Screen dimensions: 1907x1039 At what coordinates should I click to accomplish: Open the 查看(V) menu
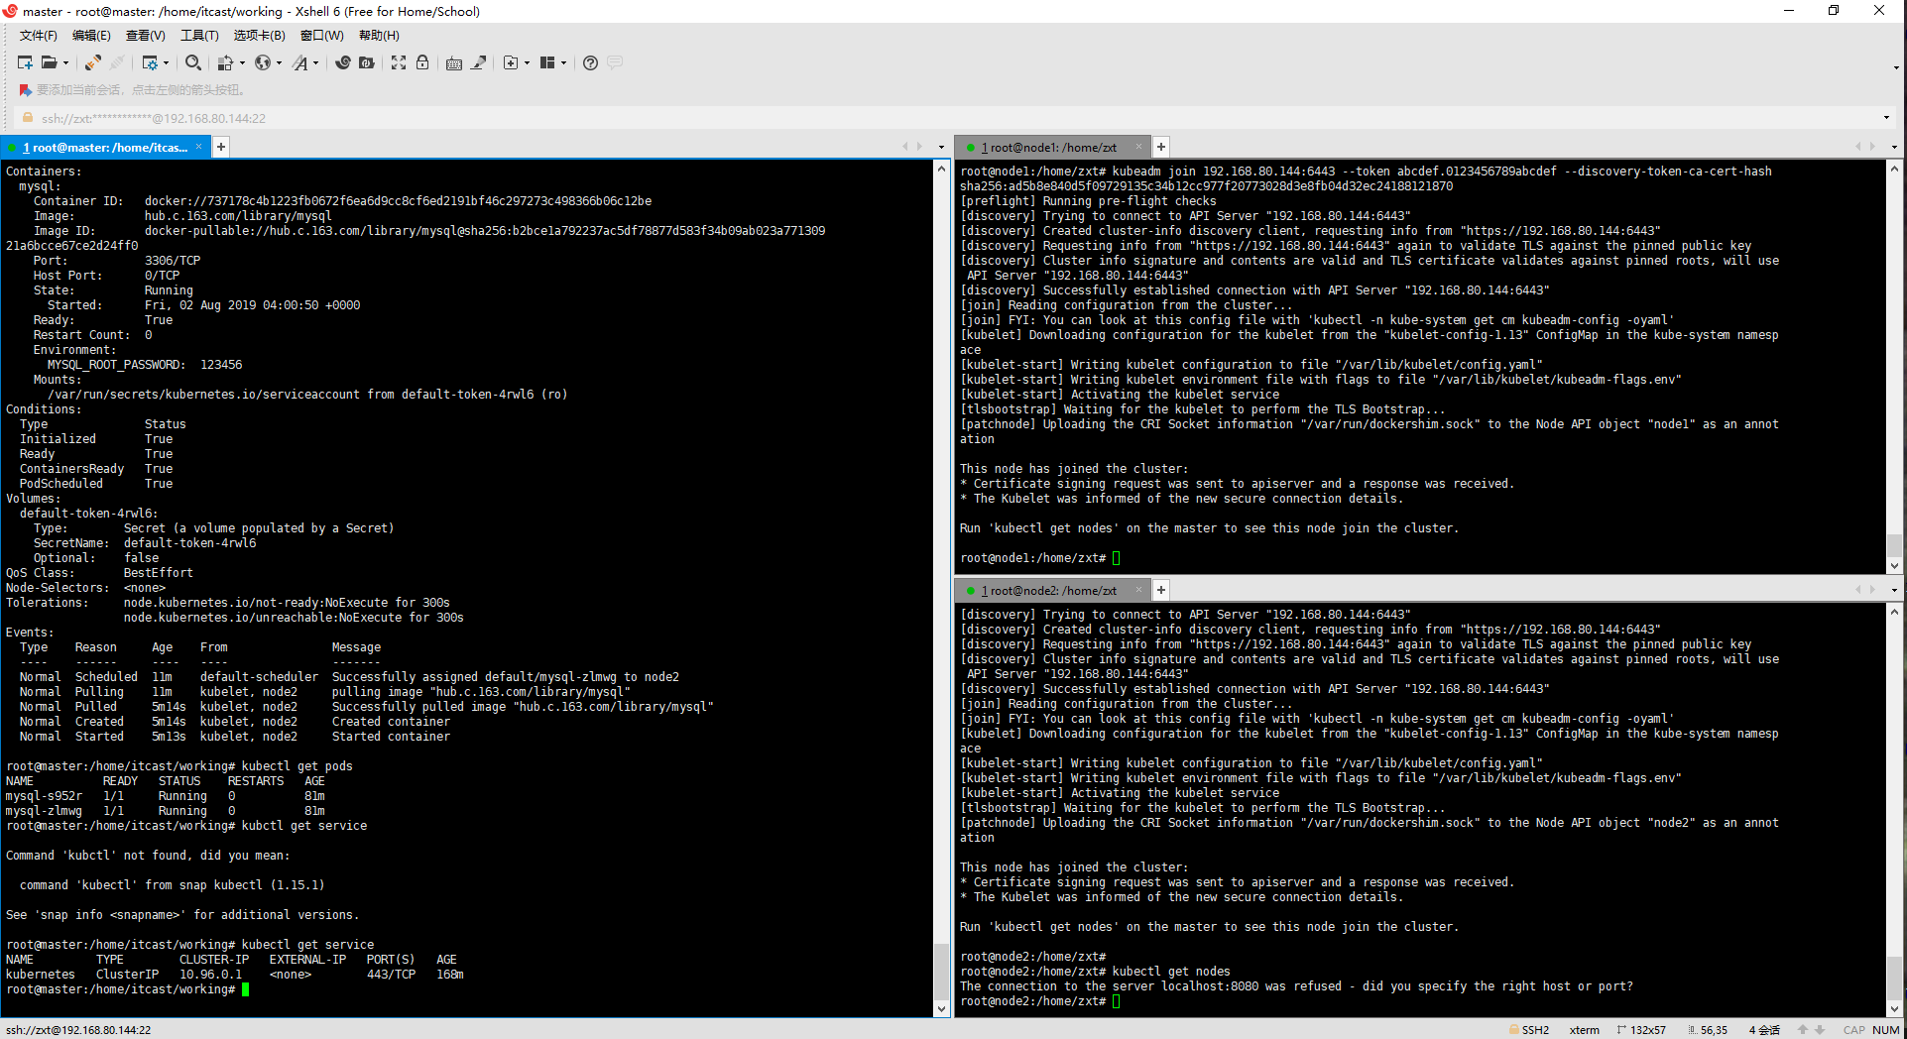pos(145,36)
